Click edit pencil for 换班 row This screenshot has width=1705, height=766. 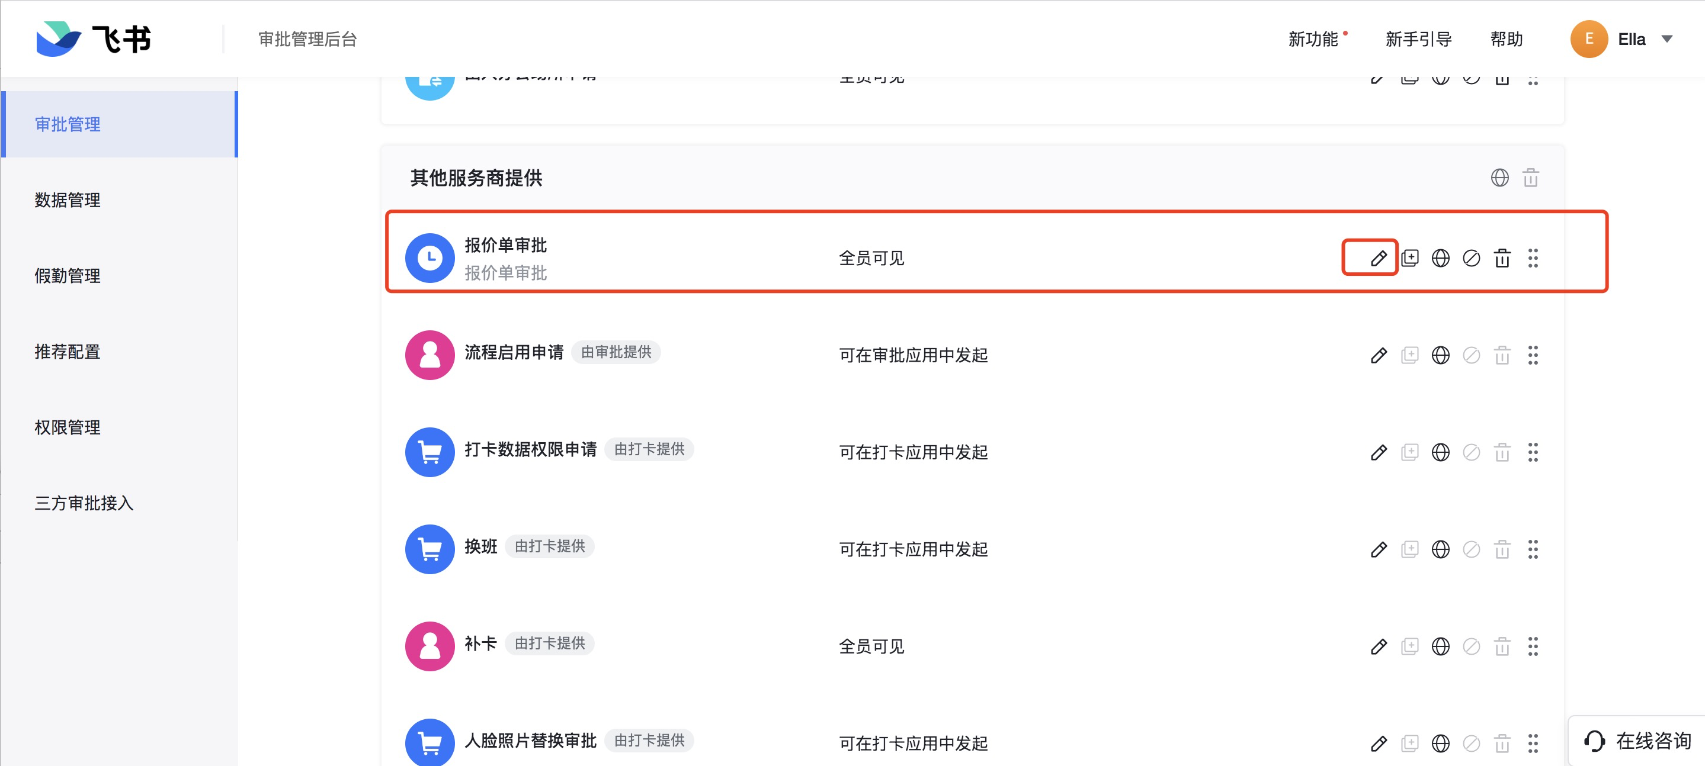point(1378,549)
